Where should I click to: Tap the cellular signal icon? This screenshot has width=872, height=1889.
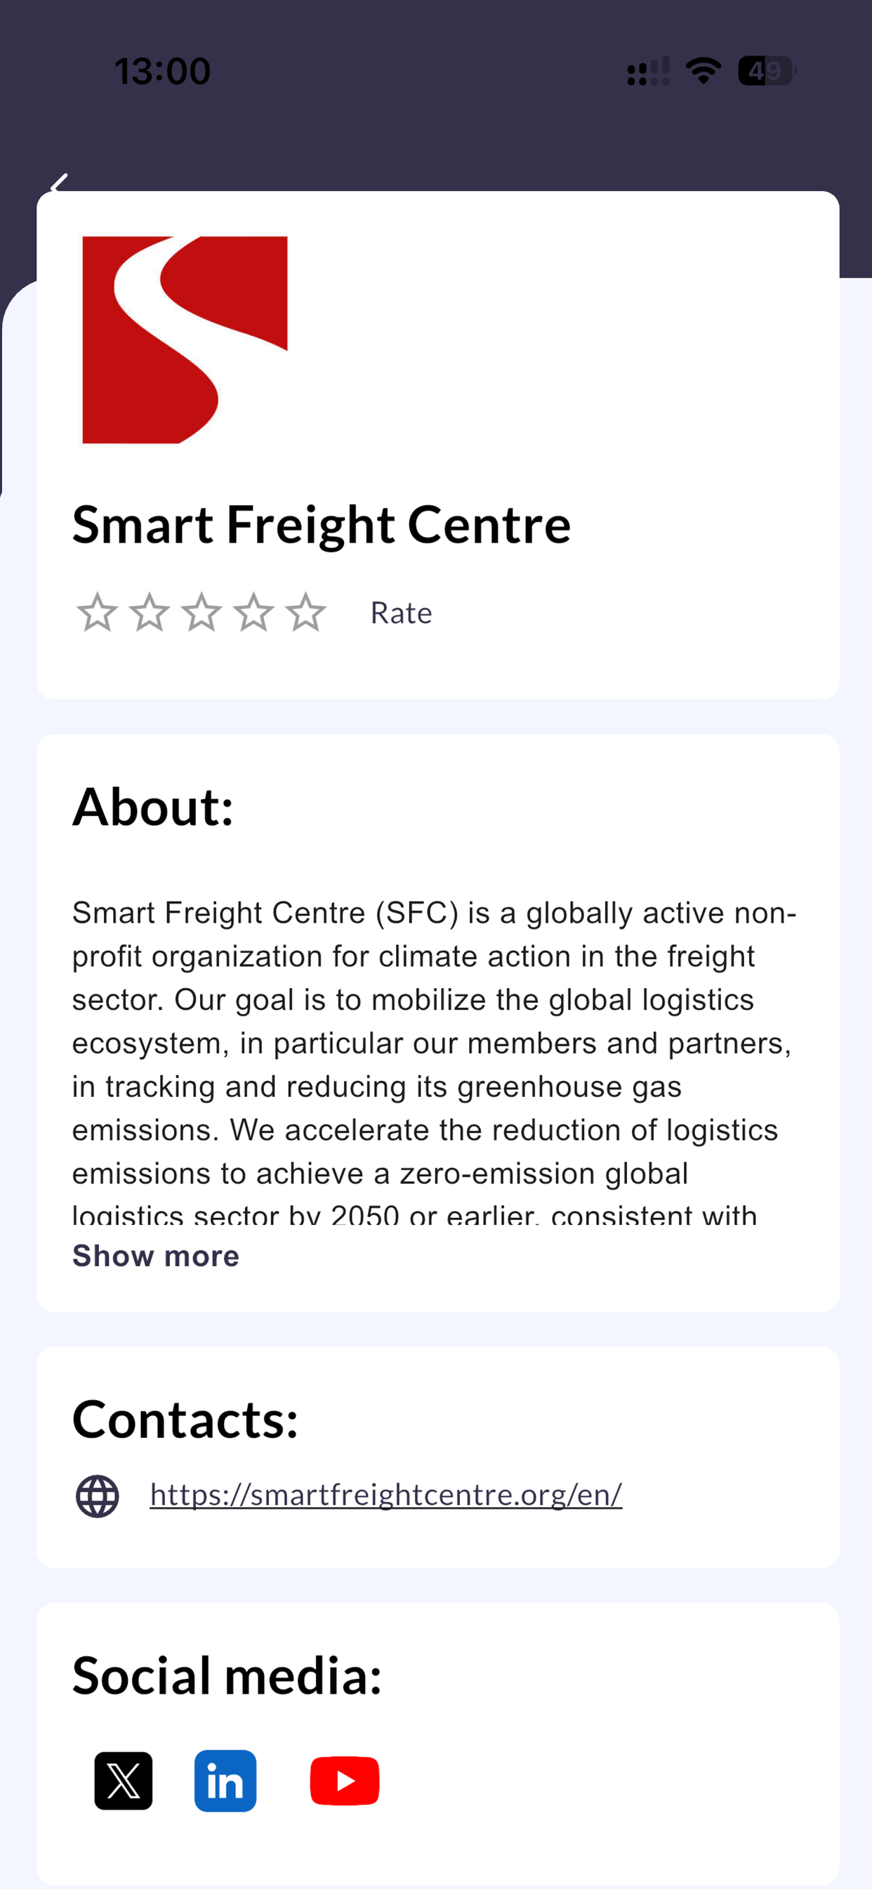(x=649, y=71)
